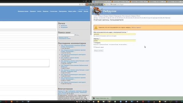The image size is (183, 103).
Task: Click filter funnel icon in left browser toolbar
Action: click(82, 4)
